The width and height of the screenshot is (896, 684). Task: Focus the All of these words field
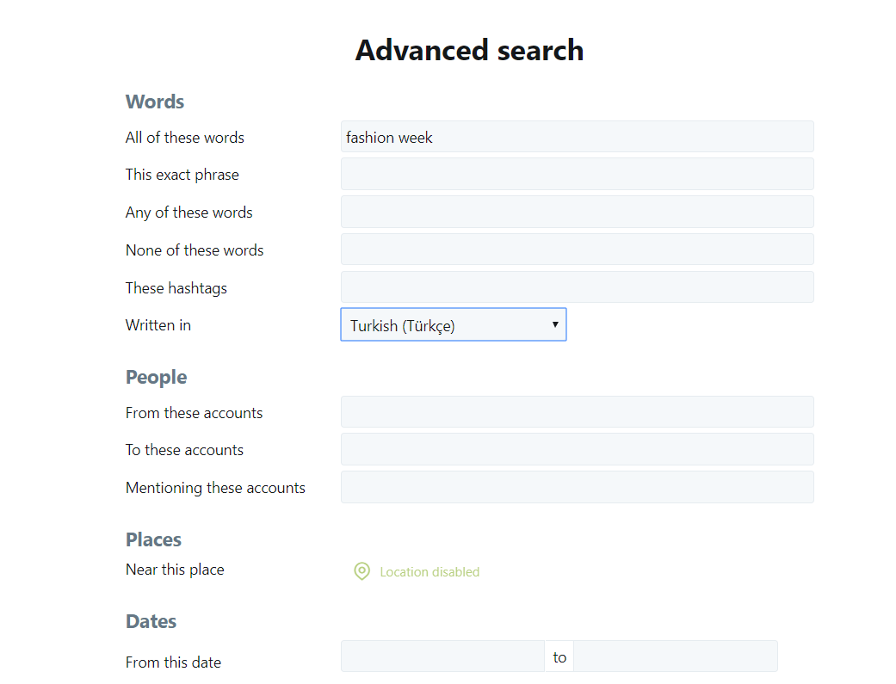(x=578, y=137)
